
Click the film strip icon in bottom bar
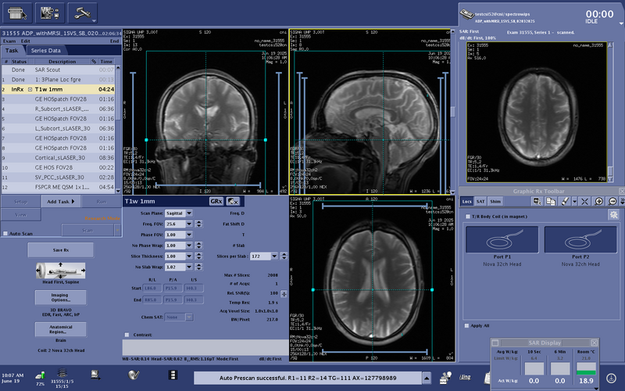(x=173, y=375)
